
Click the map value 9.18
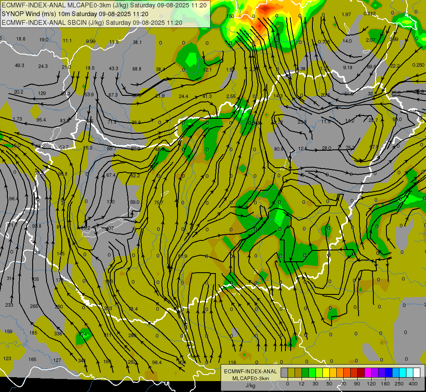348,68
